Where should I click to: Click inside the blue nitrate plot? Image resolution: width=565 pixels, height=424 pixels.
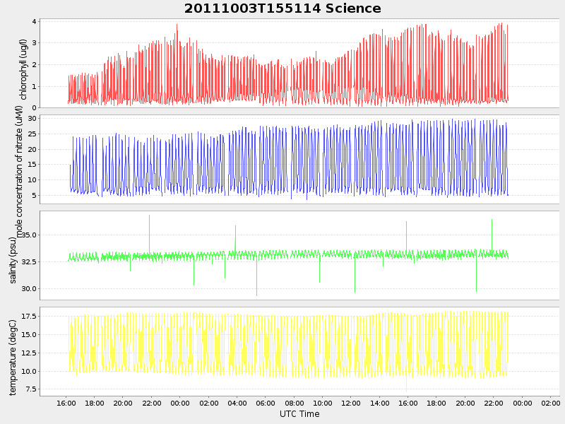coord(282,159)
